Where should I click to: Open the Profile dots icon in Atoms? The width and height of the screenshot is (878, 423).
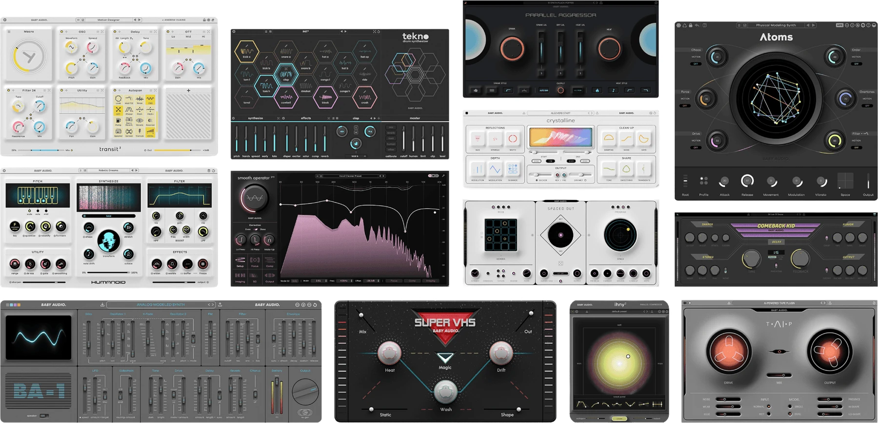pyautogui.click(x=703, y=181)
